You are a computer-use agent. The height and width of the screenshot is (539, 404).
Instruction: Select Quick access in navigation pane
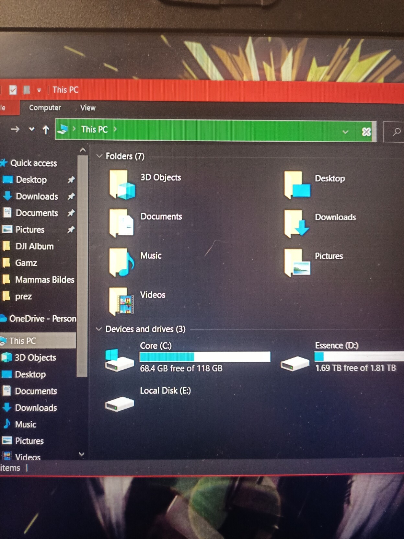pyautogui.click(x=34, y=163)
